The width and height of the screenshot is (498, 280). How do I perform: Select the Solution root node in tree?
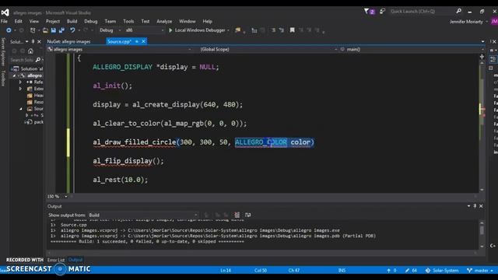point(28,68)
